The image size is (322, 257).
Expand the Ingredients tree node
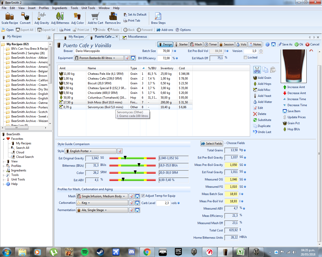point(4,171)
